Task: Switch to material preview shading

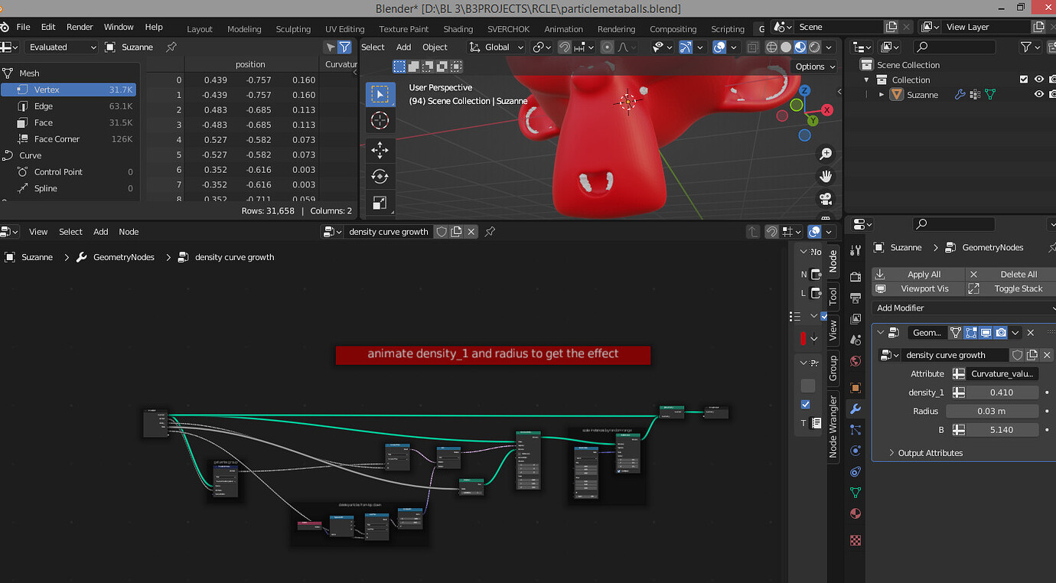Action: (800, 47)
